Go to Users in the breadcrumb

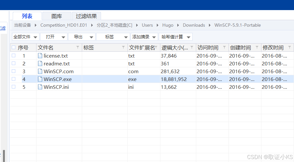[147, 25]
